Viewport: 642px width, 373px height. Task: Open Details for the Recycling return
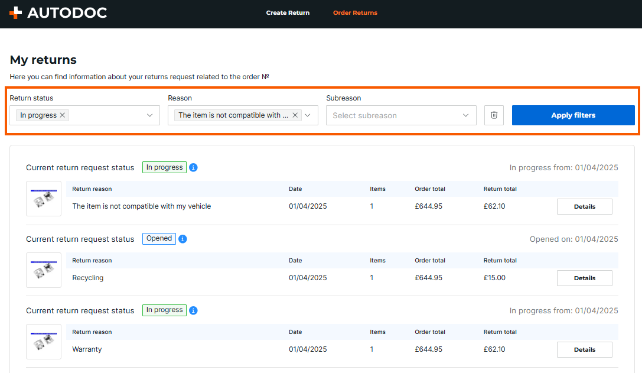pyautogui.click(x=584, y=278)
